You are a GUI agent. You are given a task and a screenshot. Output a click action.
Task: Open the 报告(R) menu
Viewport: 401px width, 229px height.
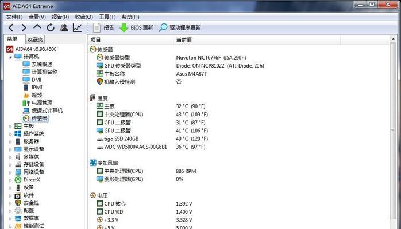(x=60, y=17)
